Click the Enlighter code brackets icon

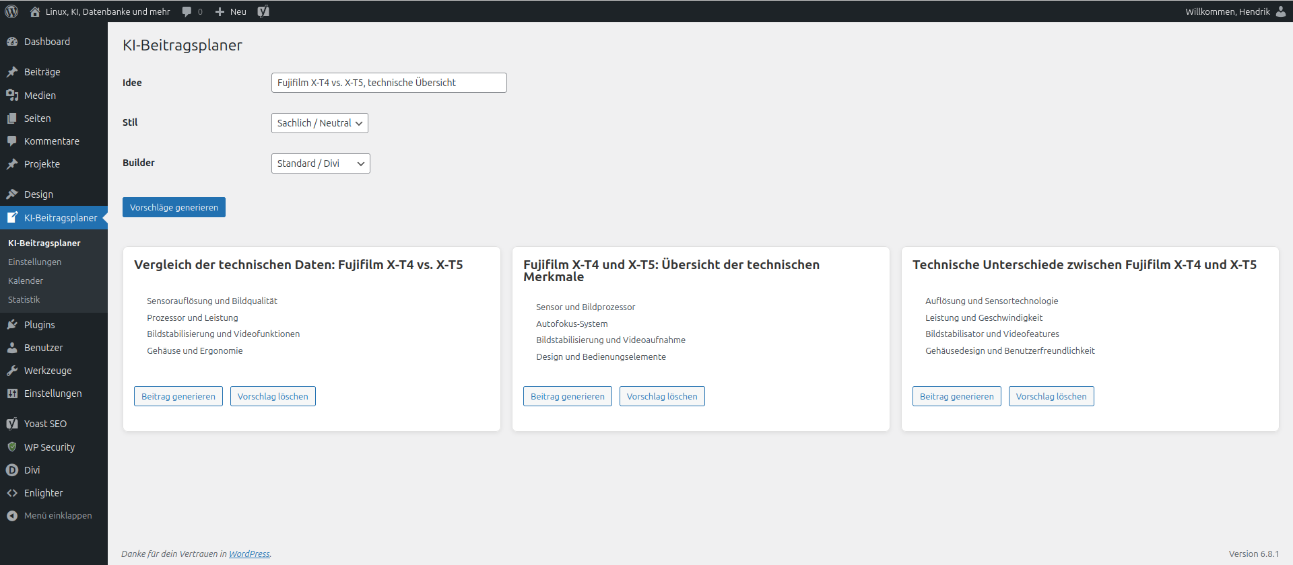(12, 493)
